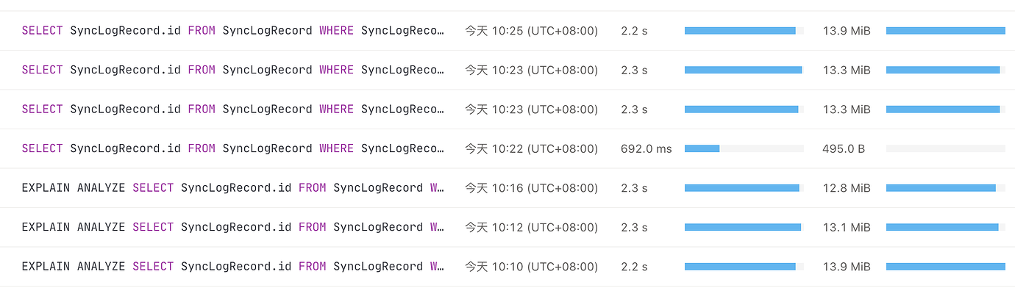Click the duration bar of the 10:25 query
This screenshot has width=1015, height=288.
(744, 31)
